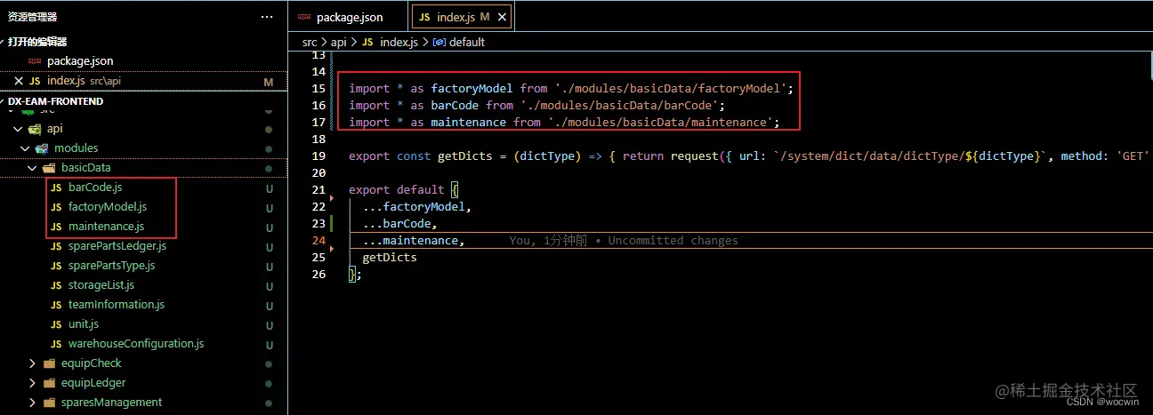This screenshot has height=415, width=1153.
Task: Collapse the api folder chevron
Action: pyautogui.click(x=19, y=129)
